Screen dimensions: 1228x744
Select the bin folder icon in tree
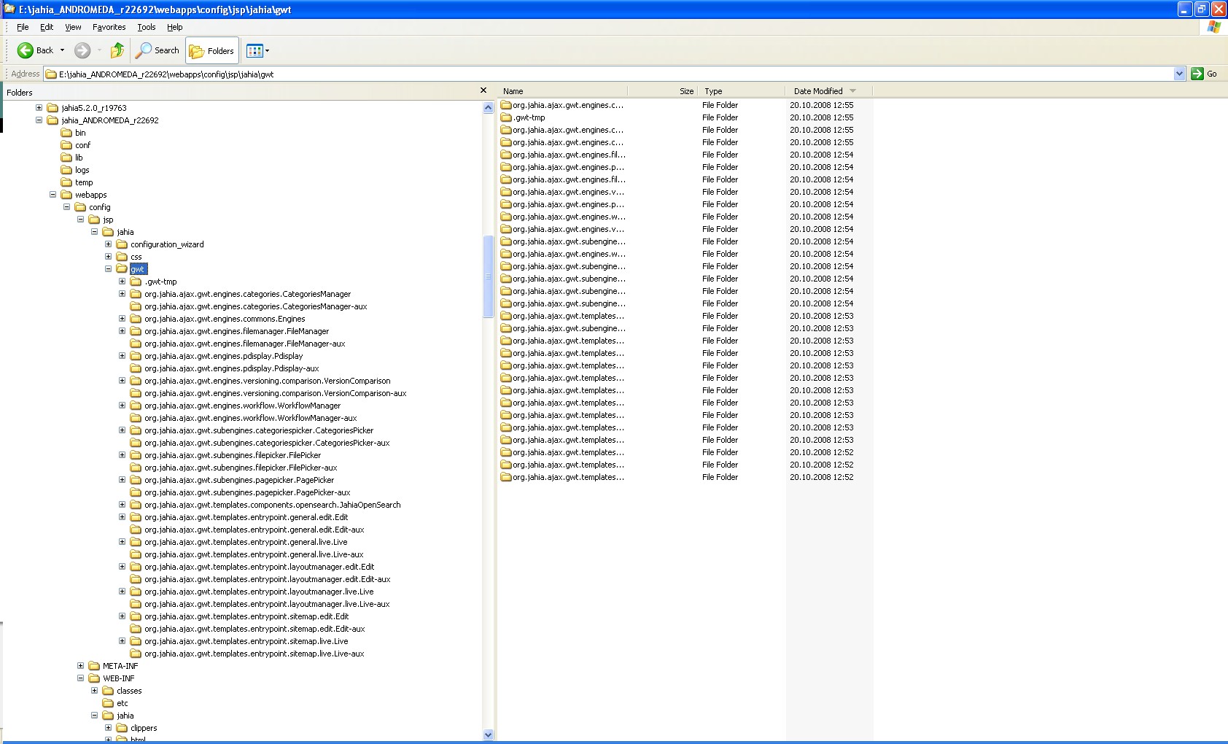pos(66,133)
